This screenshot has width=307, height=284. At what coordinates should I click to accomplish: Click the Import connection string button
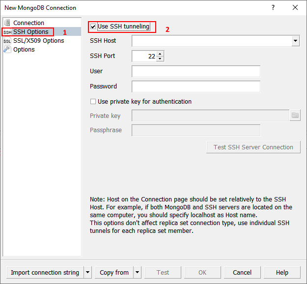pyautogui.click(x=45, y=272)
